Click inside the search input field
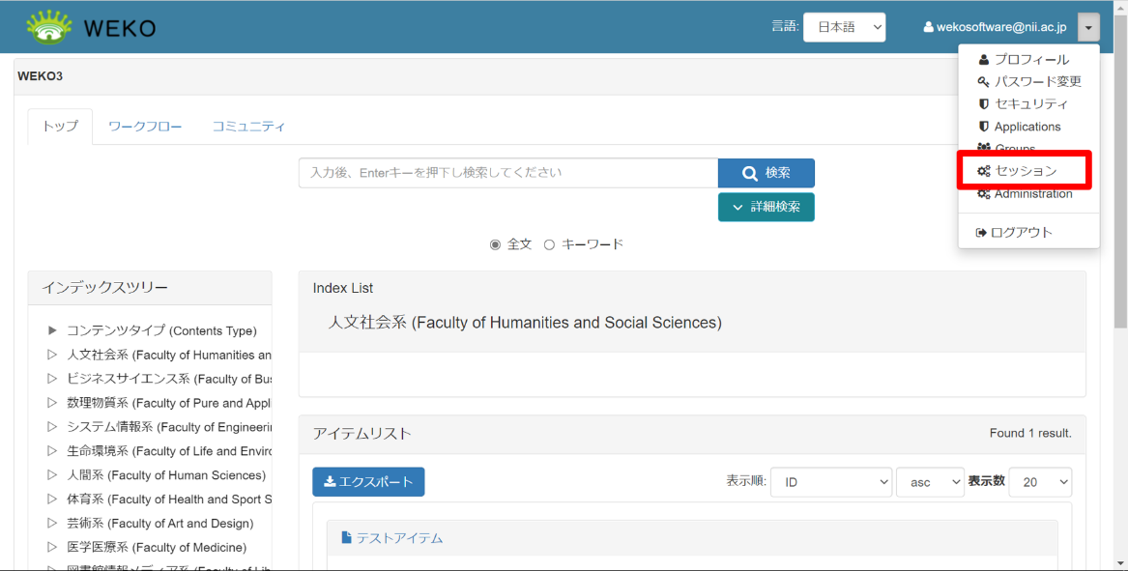Viewport: 1128px width, 571px height. 507,173
